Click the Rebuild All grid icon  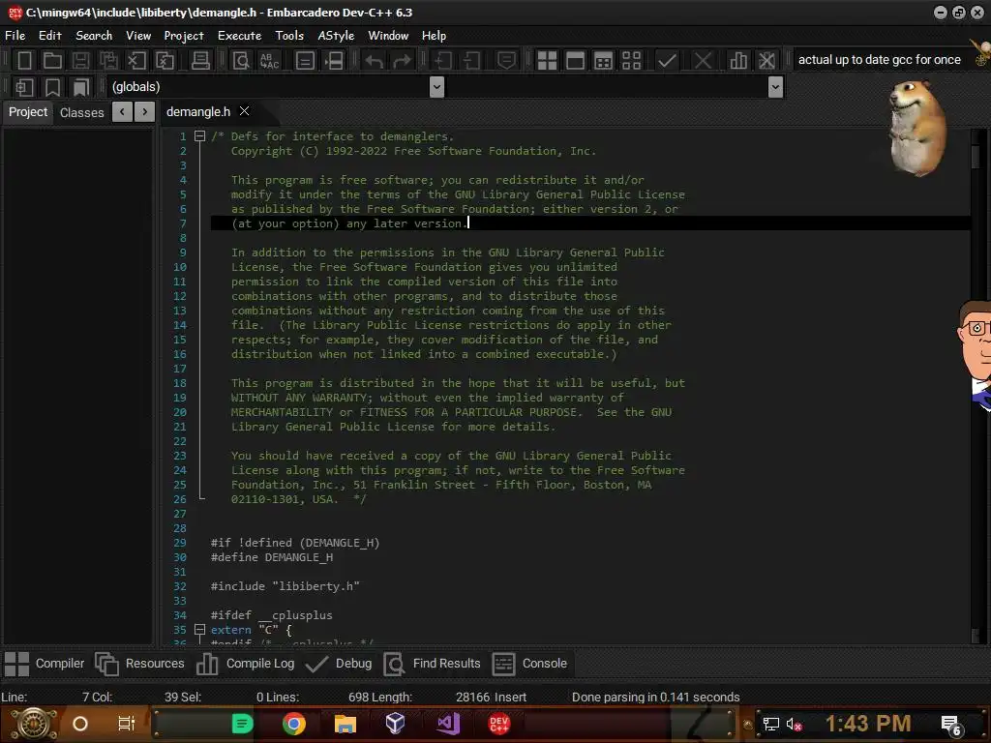click(631, 61)
